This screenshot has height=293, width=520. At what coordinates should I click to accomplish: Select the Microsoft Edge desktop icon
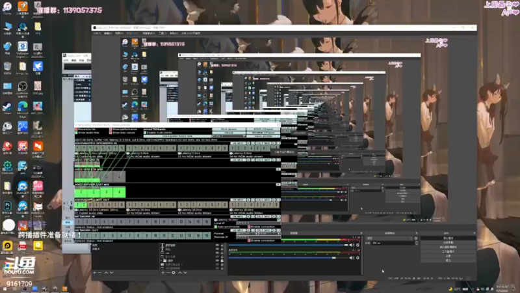pos(23,107)
